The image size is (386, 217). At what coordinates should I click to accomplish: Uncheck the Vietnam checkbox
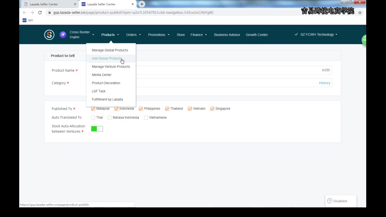tap(190, 109)
